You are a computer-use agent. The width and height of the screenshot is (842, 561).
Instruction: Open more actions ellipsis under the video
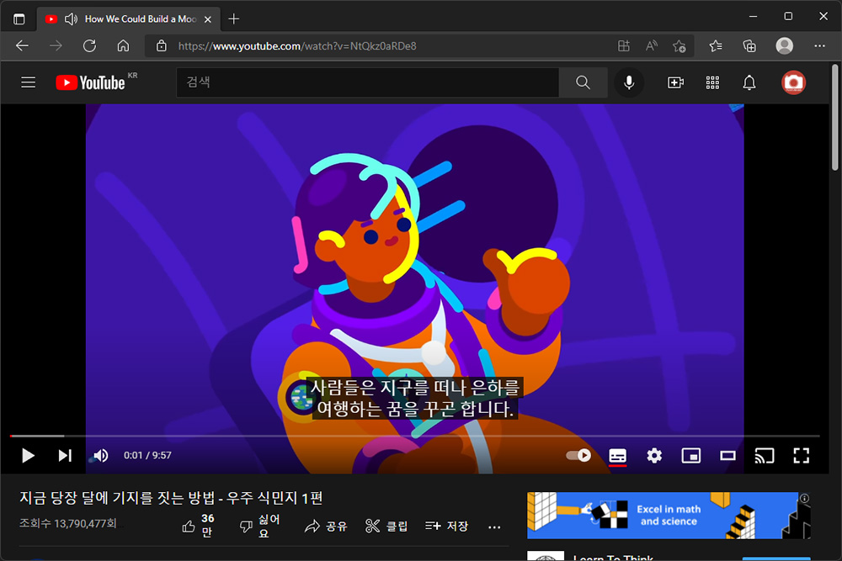tap(494, 527)
